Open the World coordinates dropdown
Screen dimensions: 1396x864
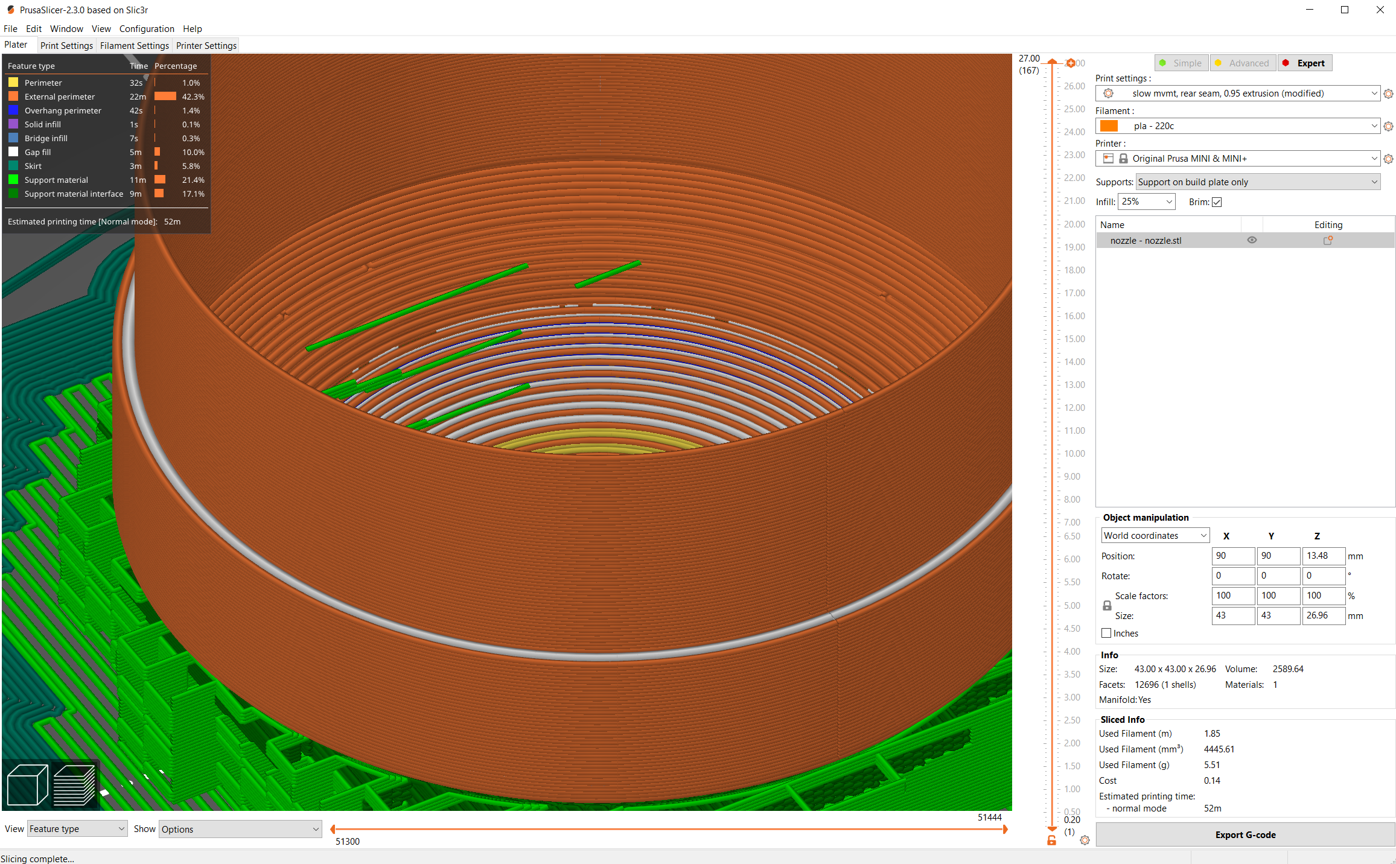[1154, 535]
